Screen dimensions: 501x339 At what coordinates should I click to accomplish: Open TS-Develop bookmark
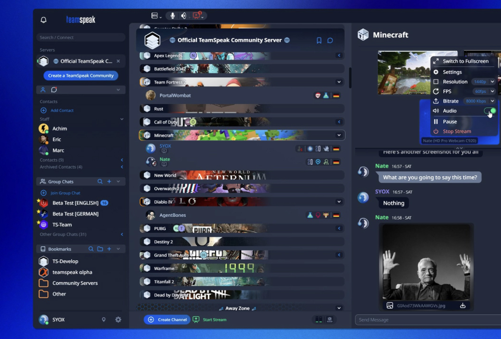65,261
